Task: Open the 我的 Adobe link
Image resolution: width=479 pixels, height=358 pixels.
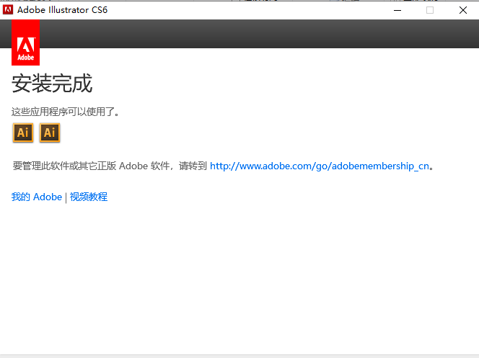Action: click(x=37, y=197)
